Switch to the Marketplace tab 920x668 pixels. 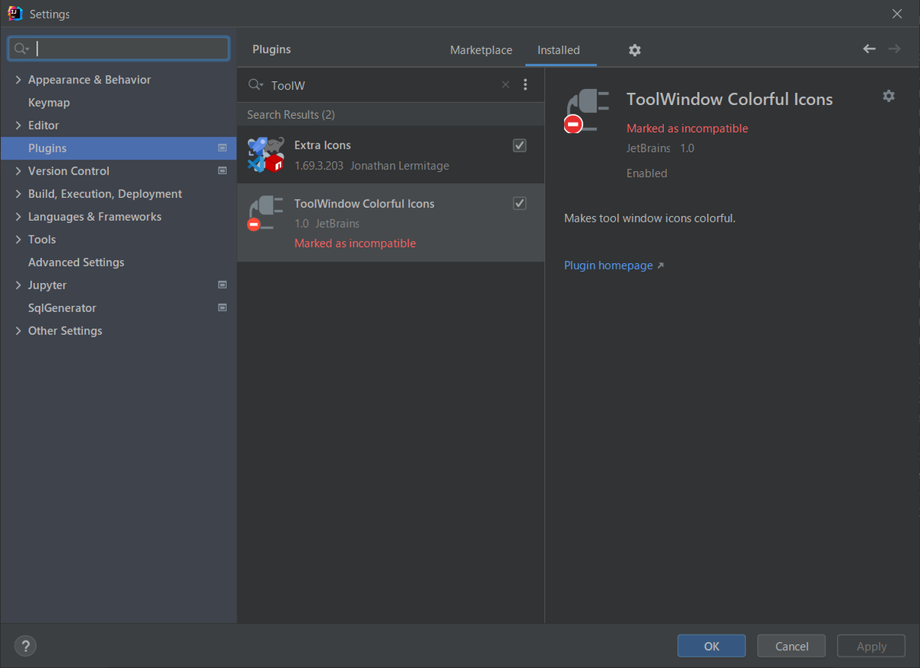(x=481, y=50)
